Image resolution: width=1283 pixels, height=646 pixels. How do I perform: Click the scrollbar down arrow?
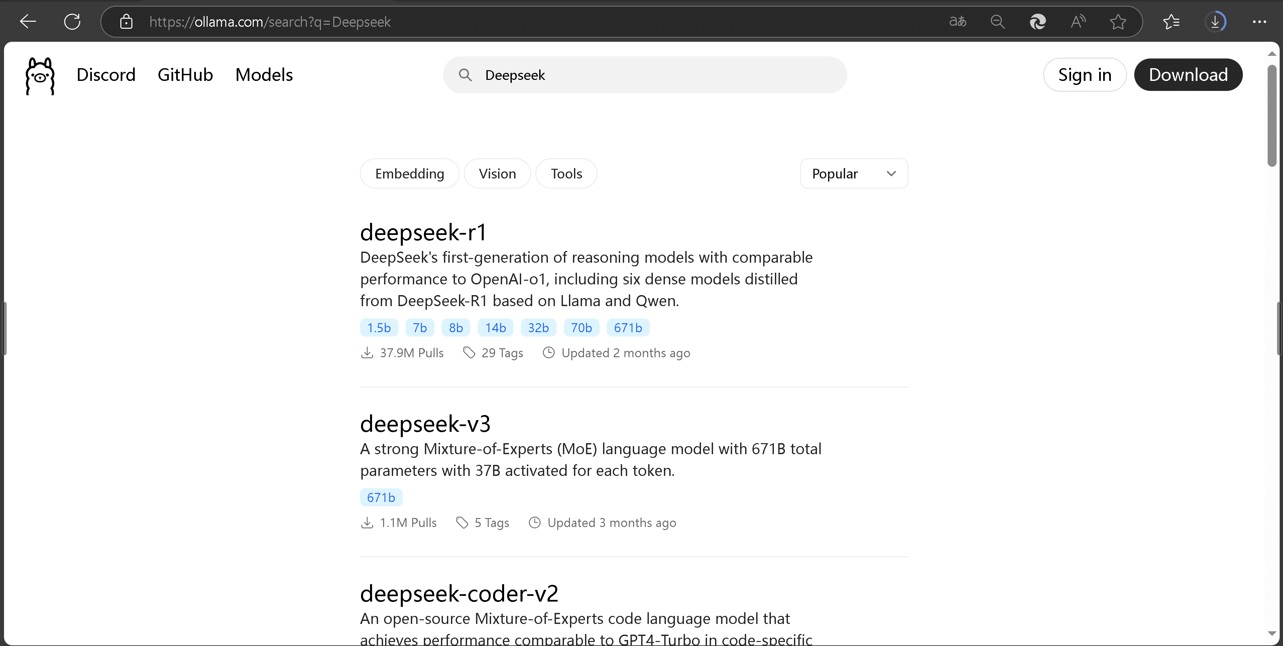click(x=1272, y=633)
